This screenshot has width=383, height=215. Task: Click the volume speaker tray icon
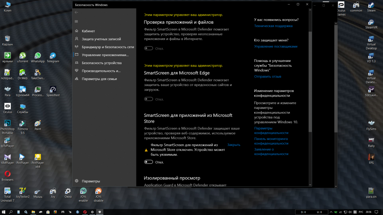coord(350,212)
